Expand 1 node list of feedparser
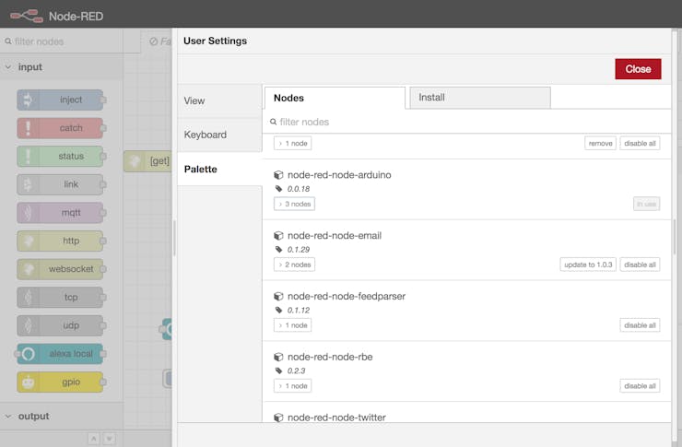The width and height of the screenshot is (682, 447). (293, 325)
